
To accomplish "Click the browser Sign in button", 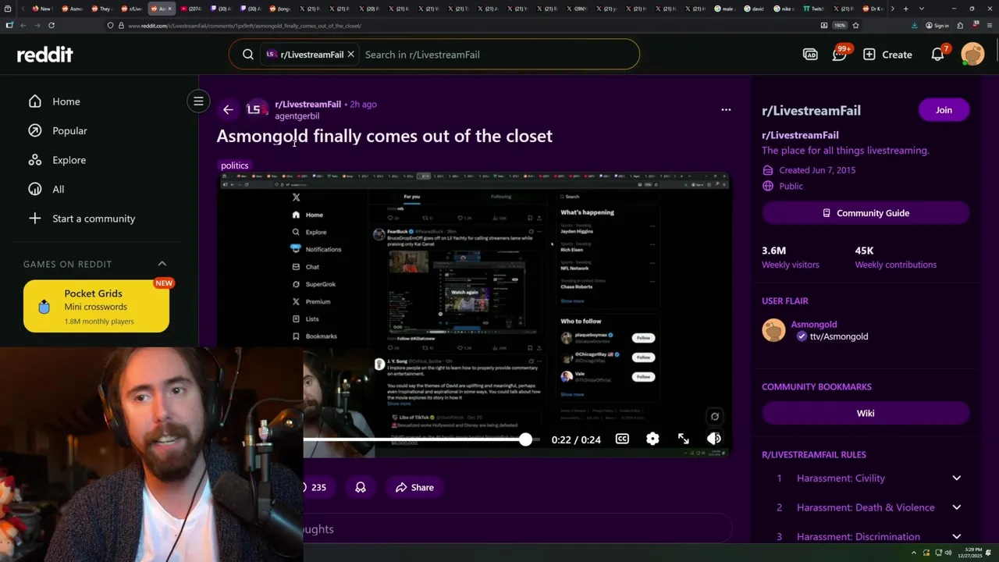I will (x=938, y=26).
